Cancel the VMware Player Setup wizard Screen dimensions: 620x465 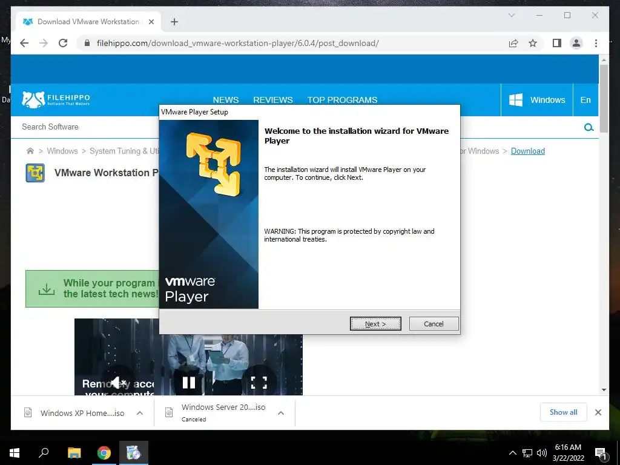tap(434, 324)
